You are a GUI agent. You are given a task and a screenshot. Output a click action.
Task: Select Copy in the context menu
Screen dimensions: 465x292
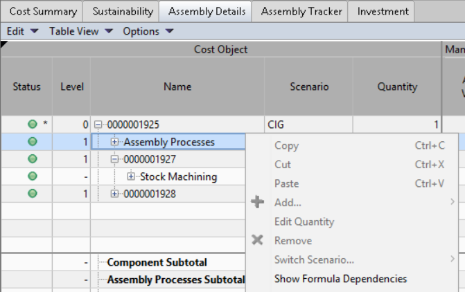pyautogui.click(x=286, y=145)
